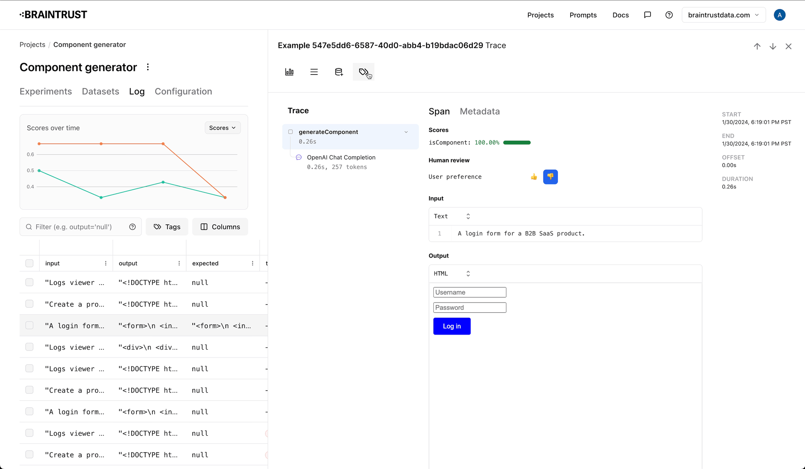Click the tags icon in trace toolbar

pos(363,72)
